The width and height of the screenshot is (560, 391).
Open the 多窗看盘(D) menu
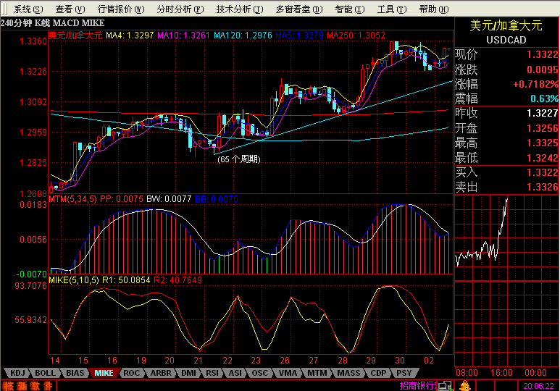(x=299, y=9)
